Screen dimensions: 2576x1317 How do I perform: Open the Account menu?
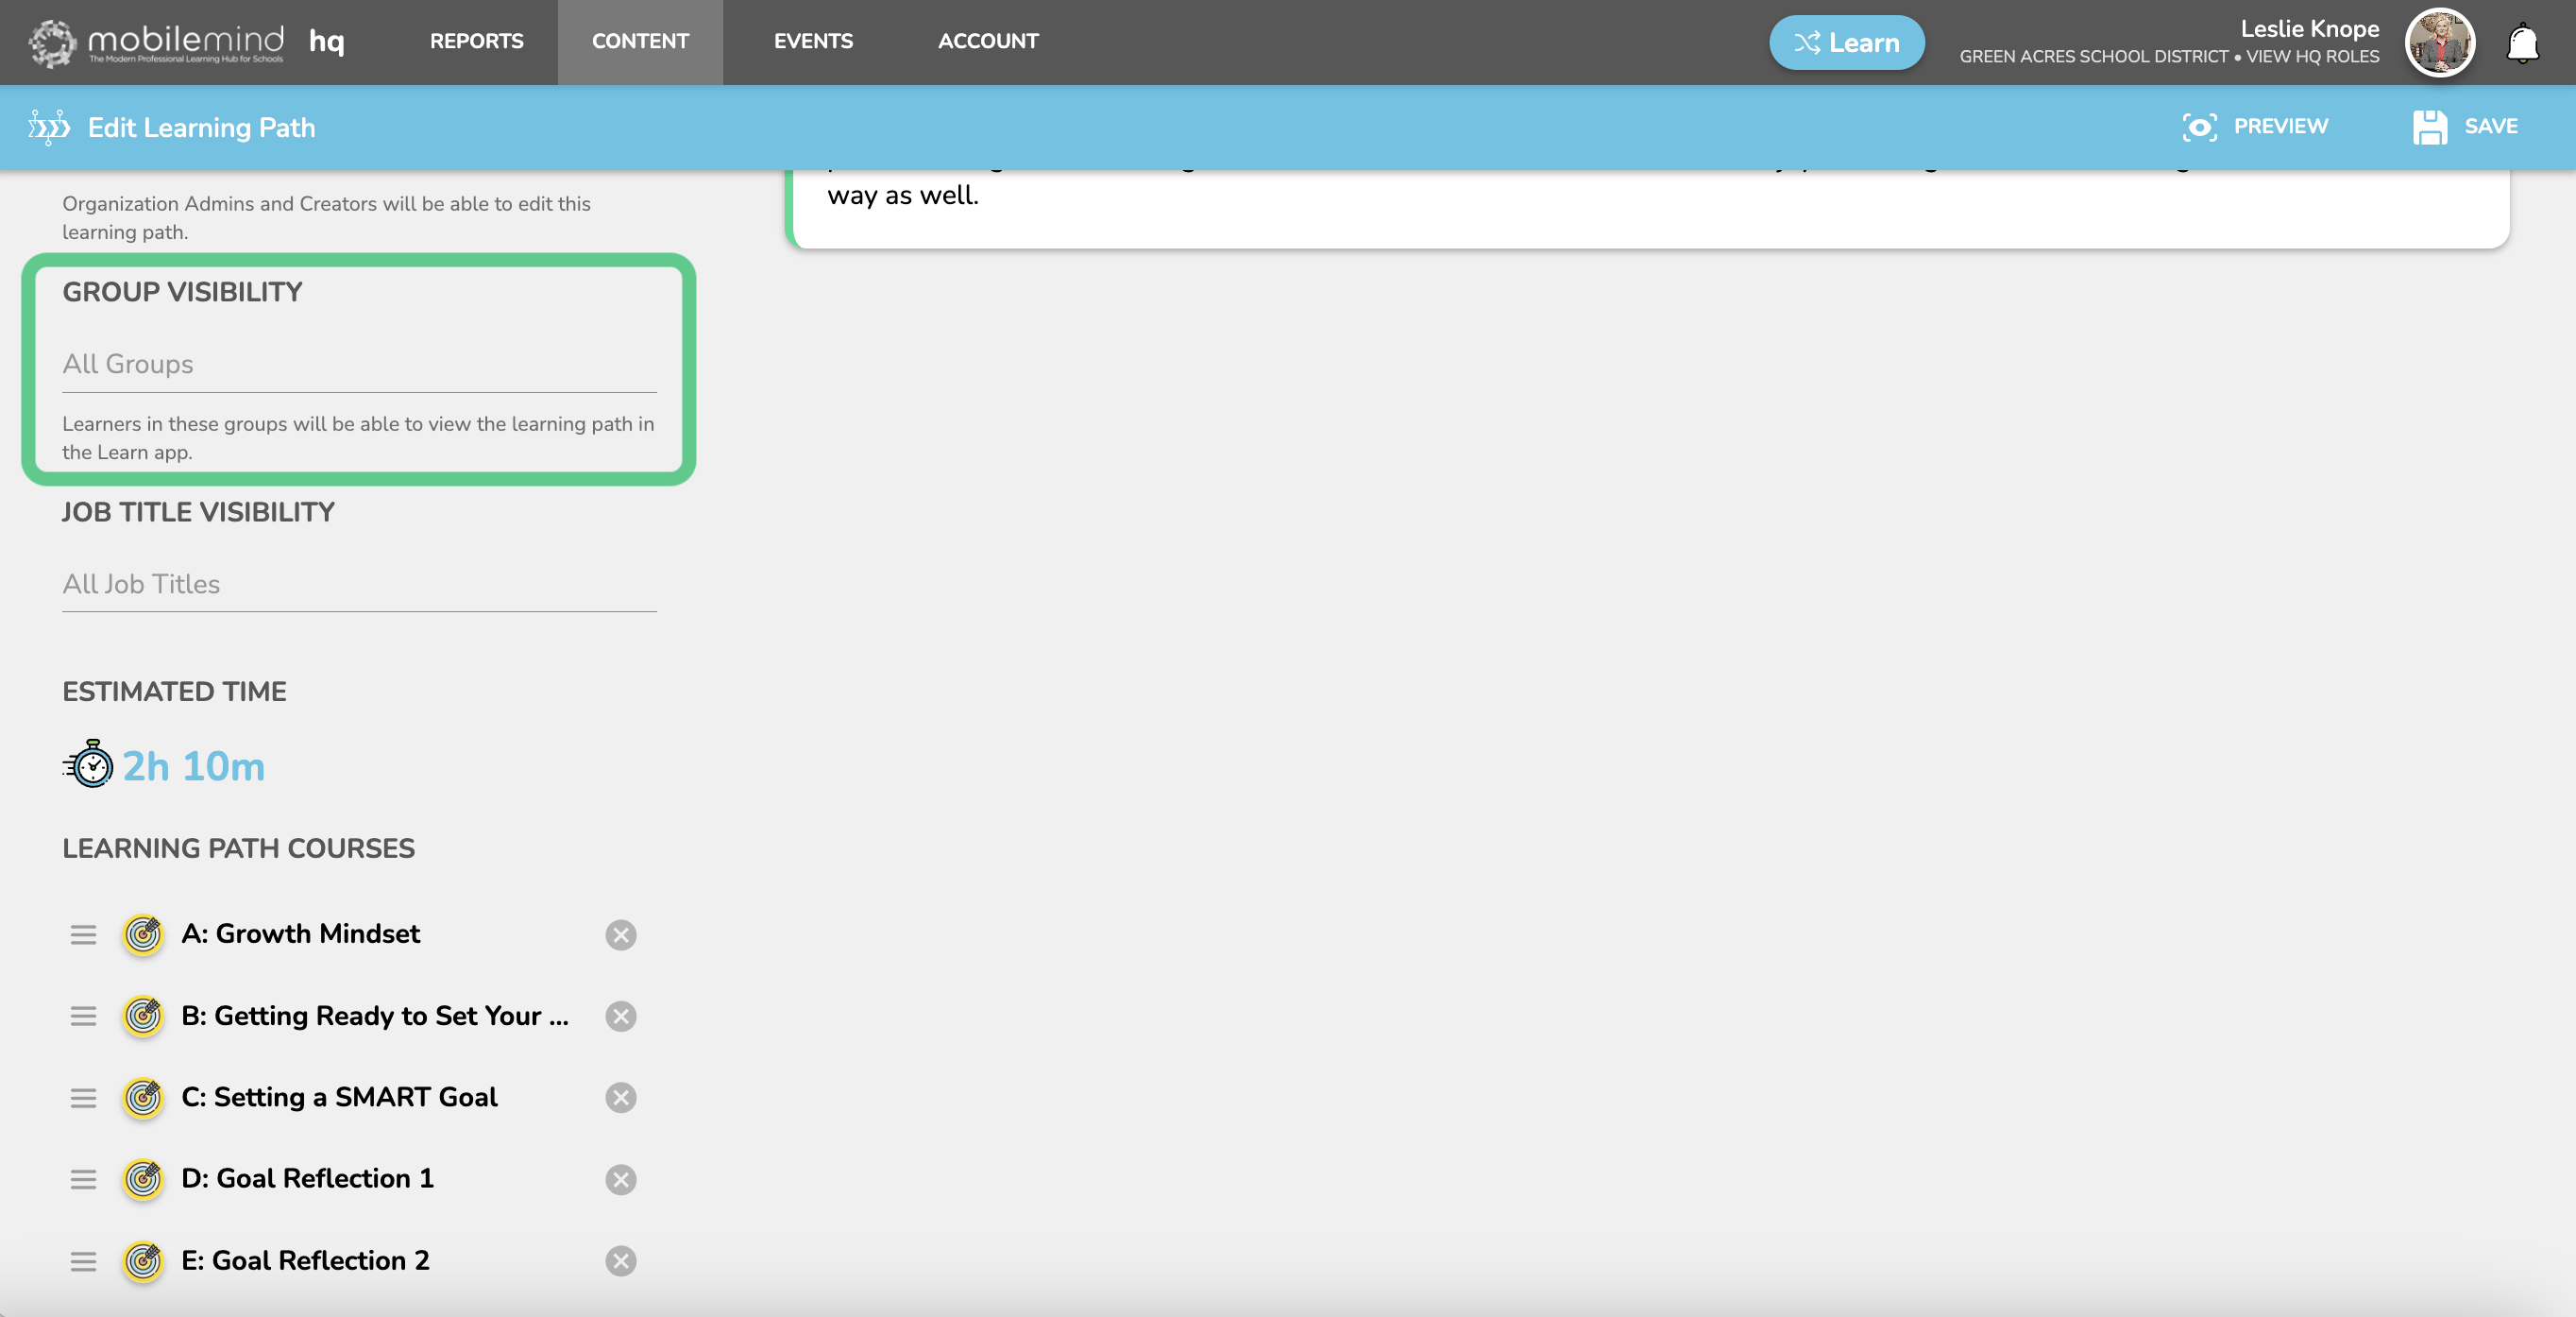[987, 41]
